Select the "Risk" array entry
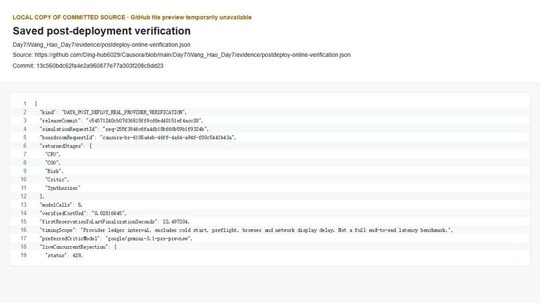 [x=54, y=171]
